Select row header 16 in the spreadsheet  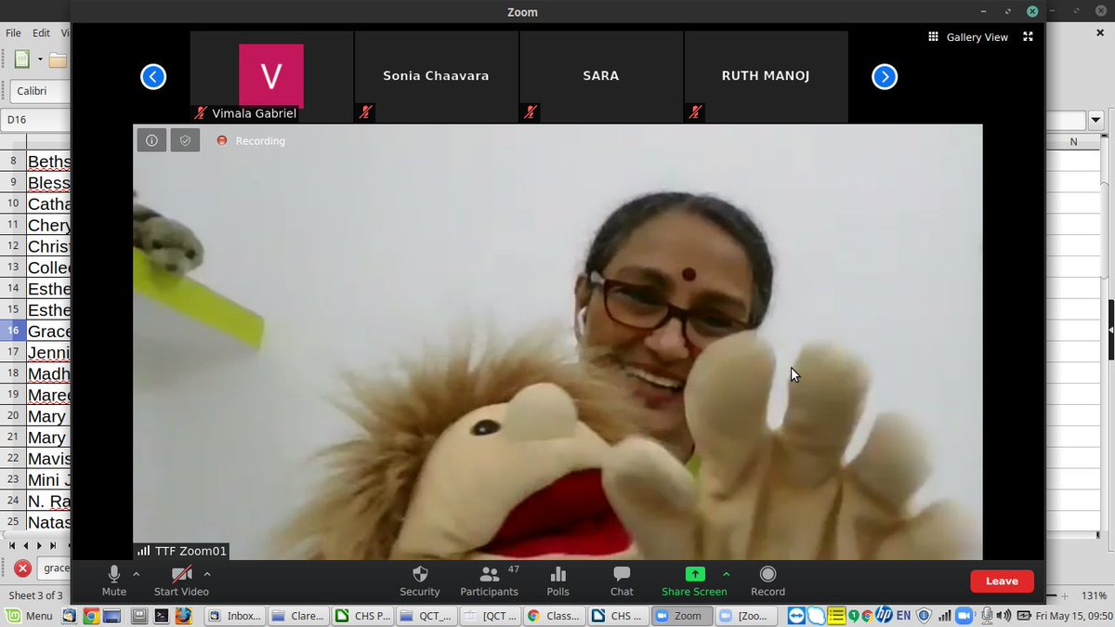click(13, 331)
